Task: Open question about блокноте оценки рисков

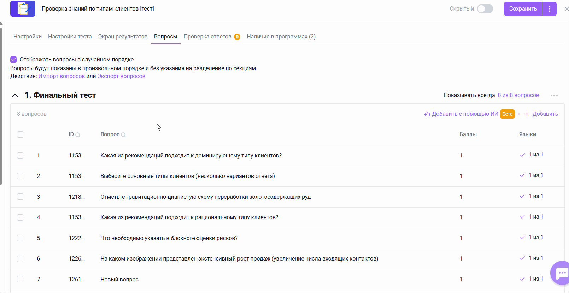Action: click(x=169, y=238)
